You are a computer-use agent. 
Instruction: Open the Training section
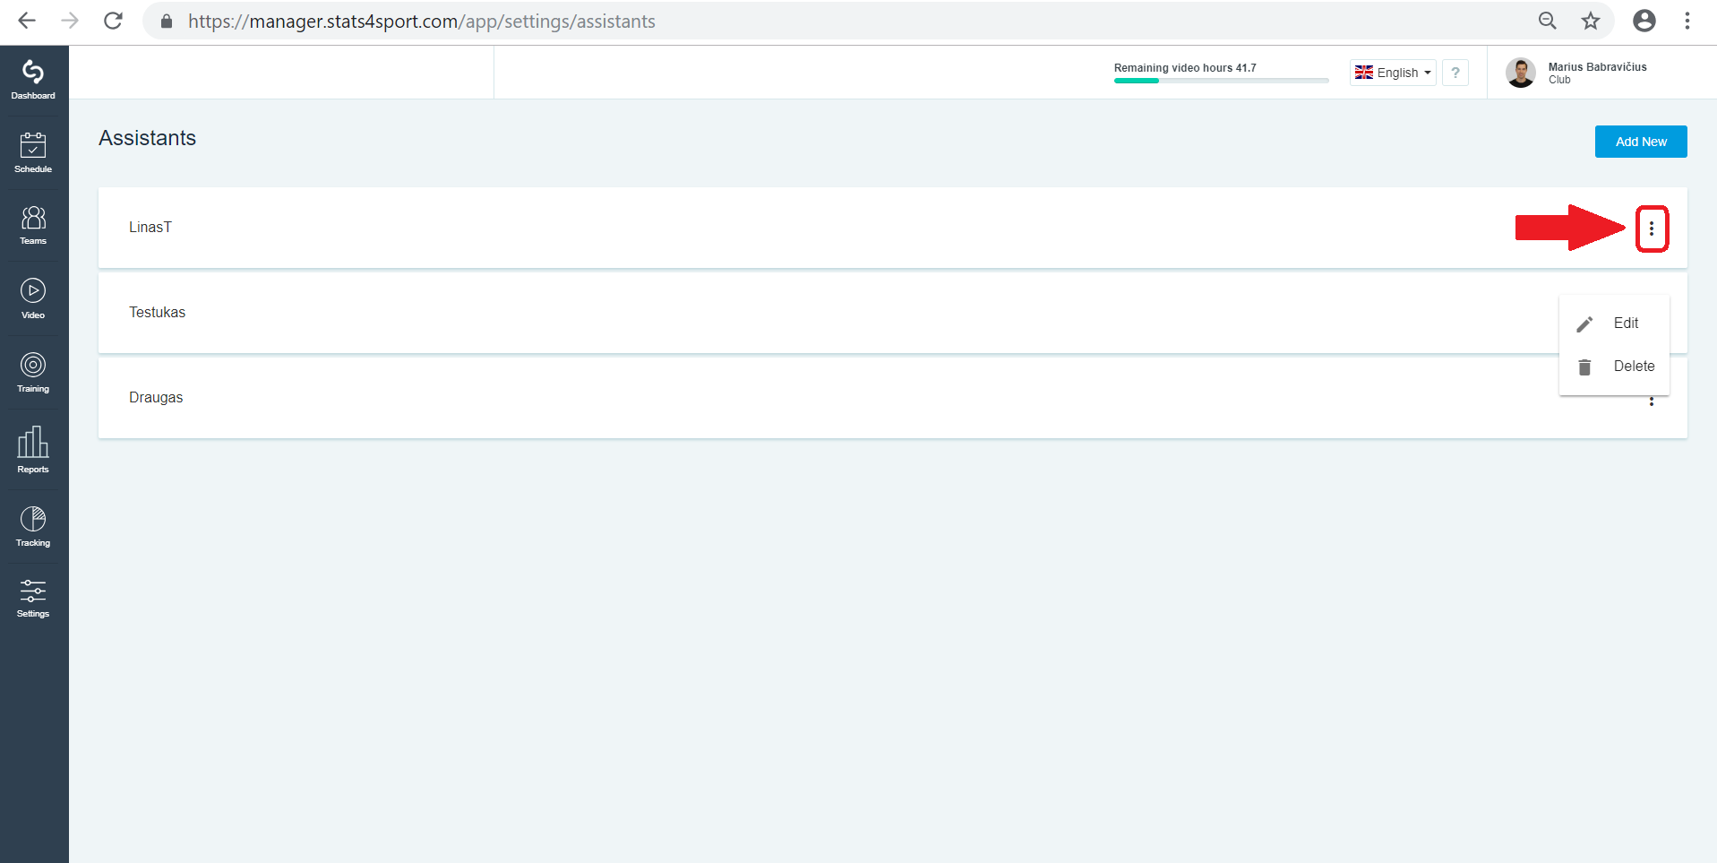coord(33,373)
